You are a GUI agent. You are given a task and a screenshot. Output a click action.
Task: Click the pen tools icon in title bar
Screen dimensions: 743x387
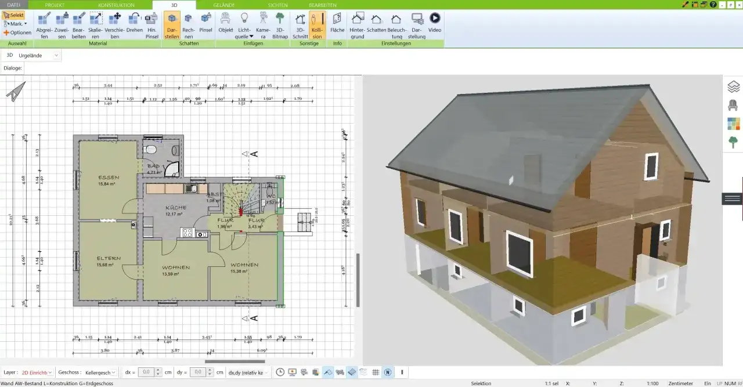[x=685, y=4]
